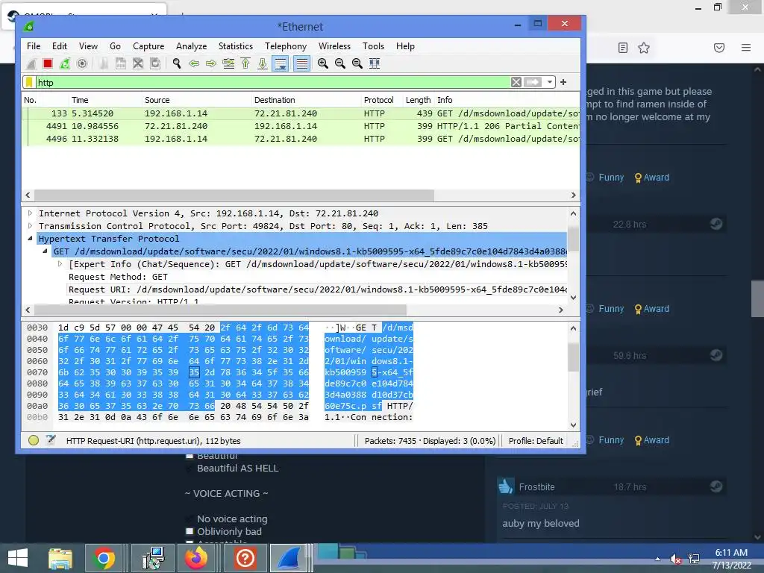The image size is (764, 573).
Task: Open the Analyze menu
Action: (x=191, y=46)
